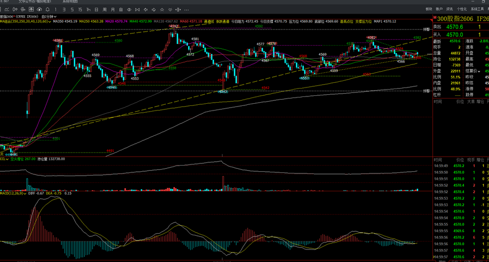Open the 账户 menu
This screenshot has width=489, height=262.
tap(439, 9)
